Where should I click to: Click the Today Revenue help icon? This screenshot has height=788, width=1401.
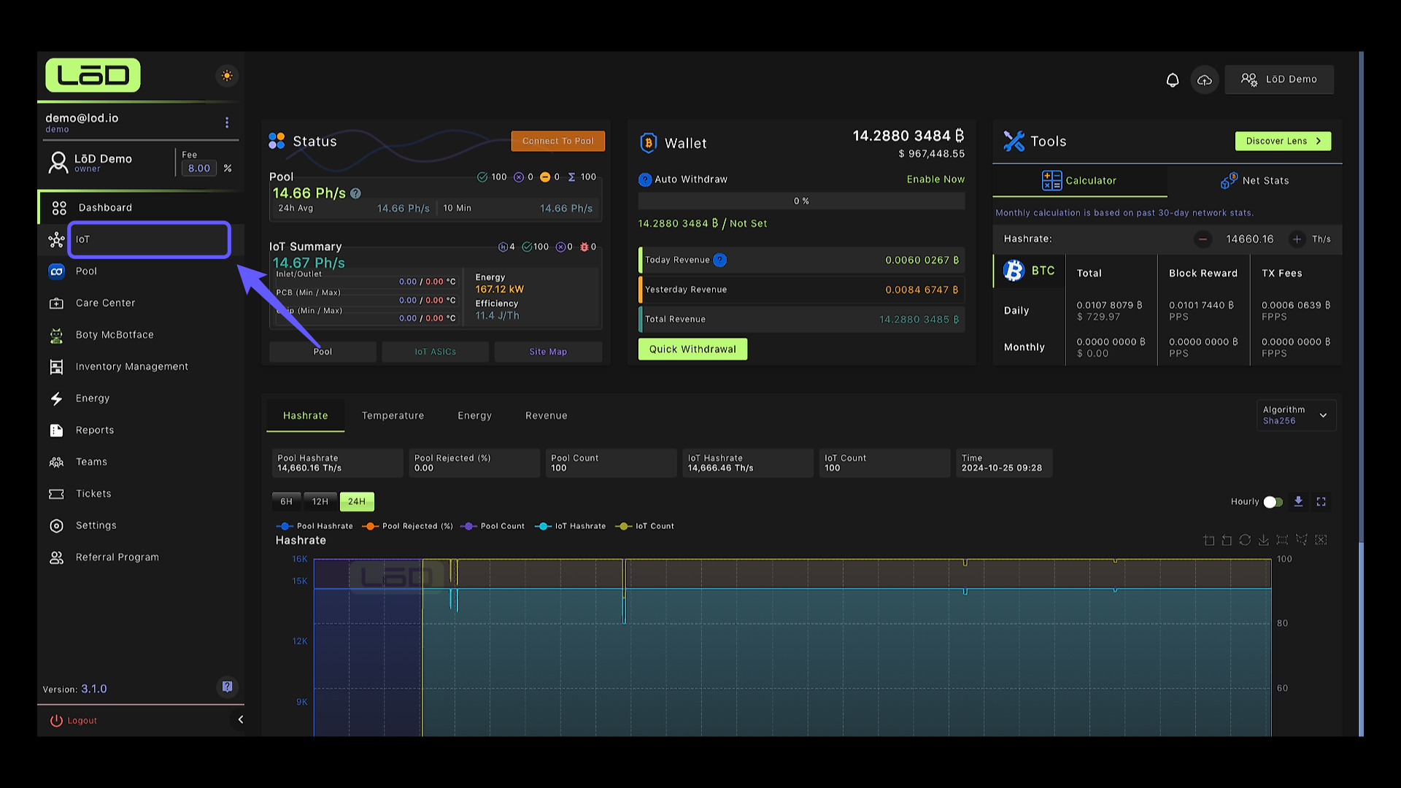[719, 260]
